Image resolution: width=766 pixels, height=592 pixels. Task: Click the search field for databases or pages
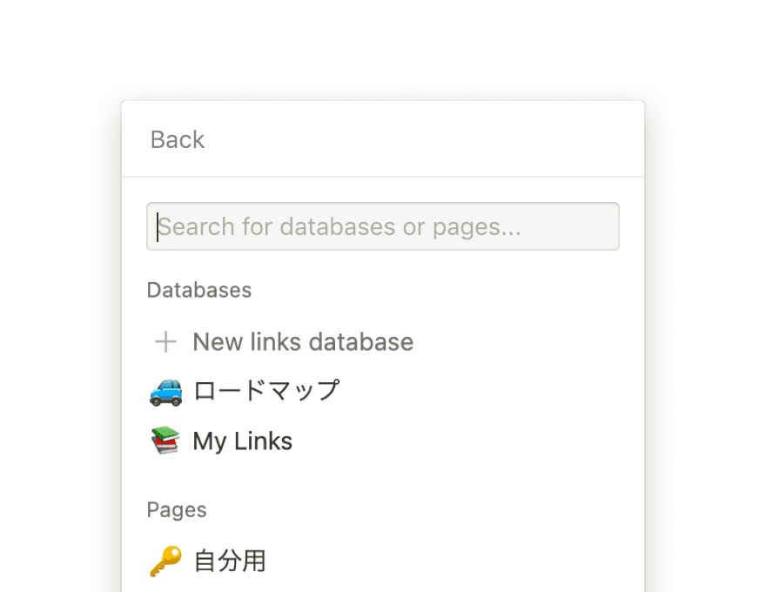383,226
